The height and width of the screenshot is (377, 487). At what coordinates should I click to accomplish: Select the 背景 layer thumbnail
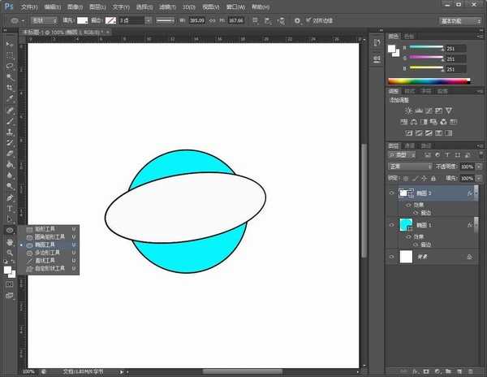407,257
